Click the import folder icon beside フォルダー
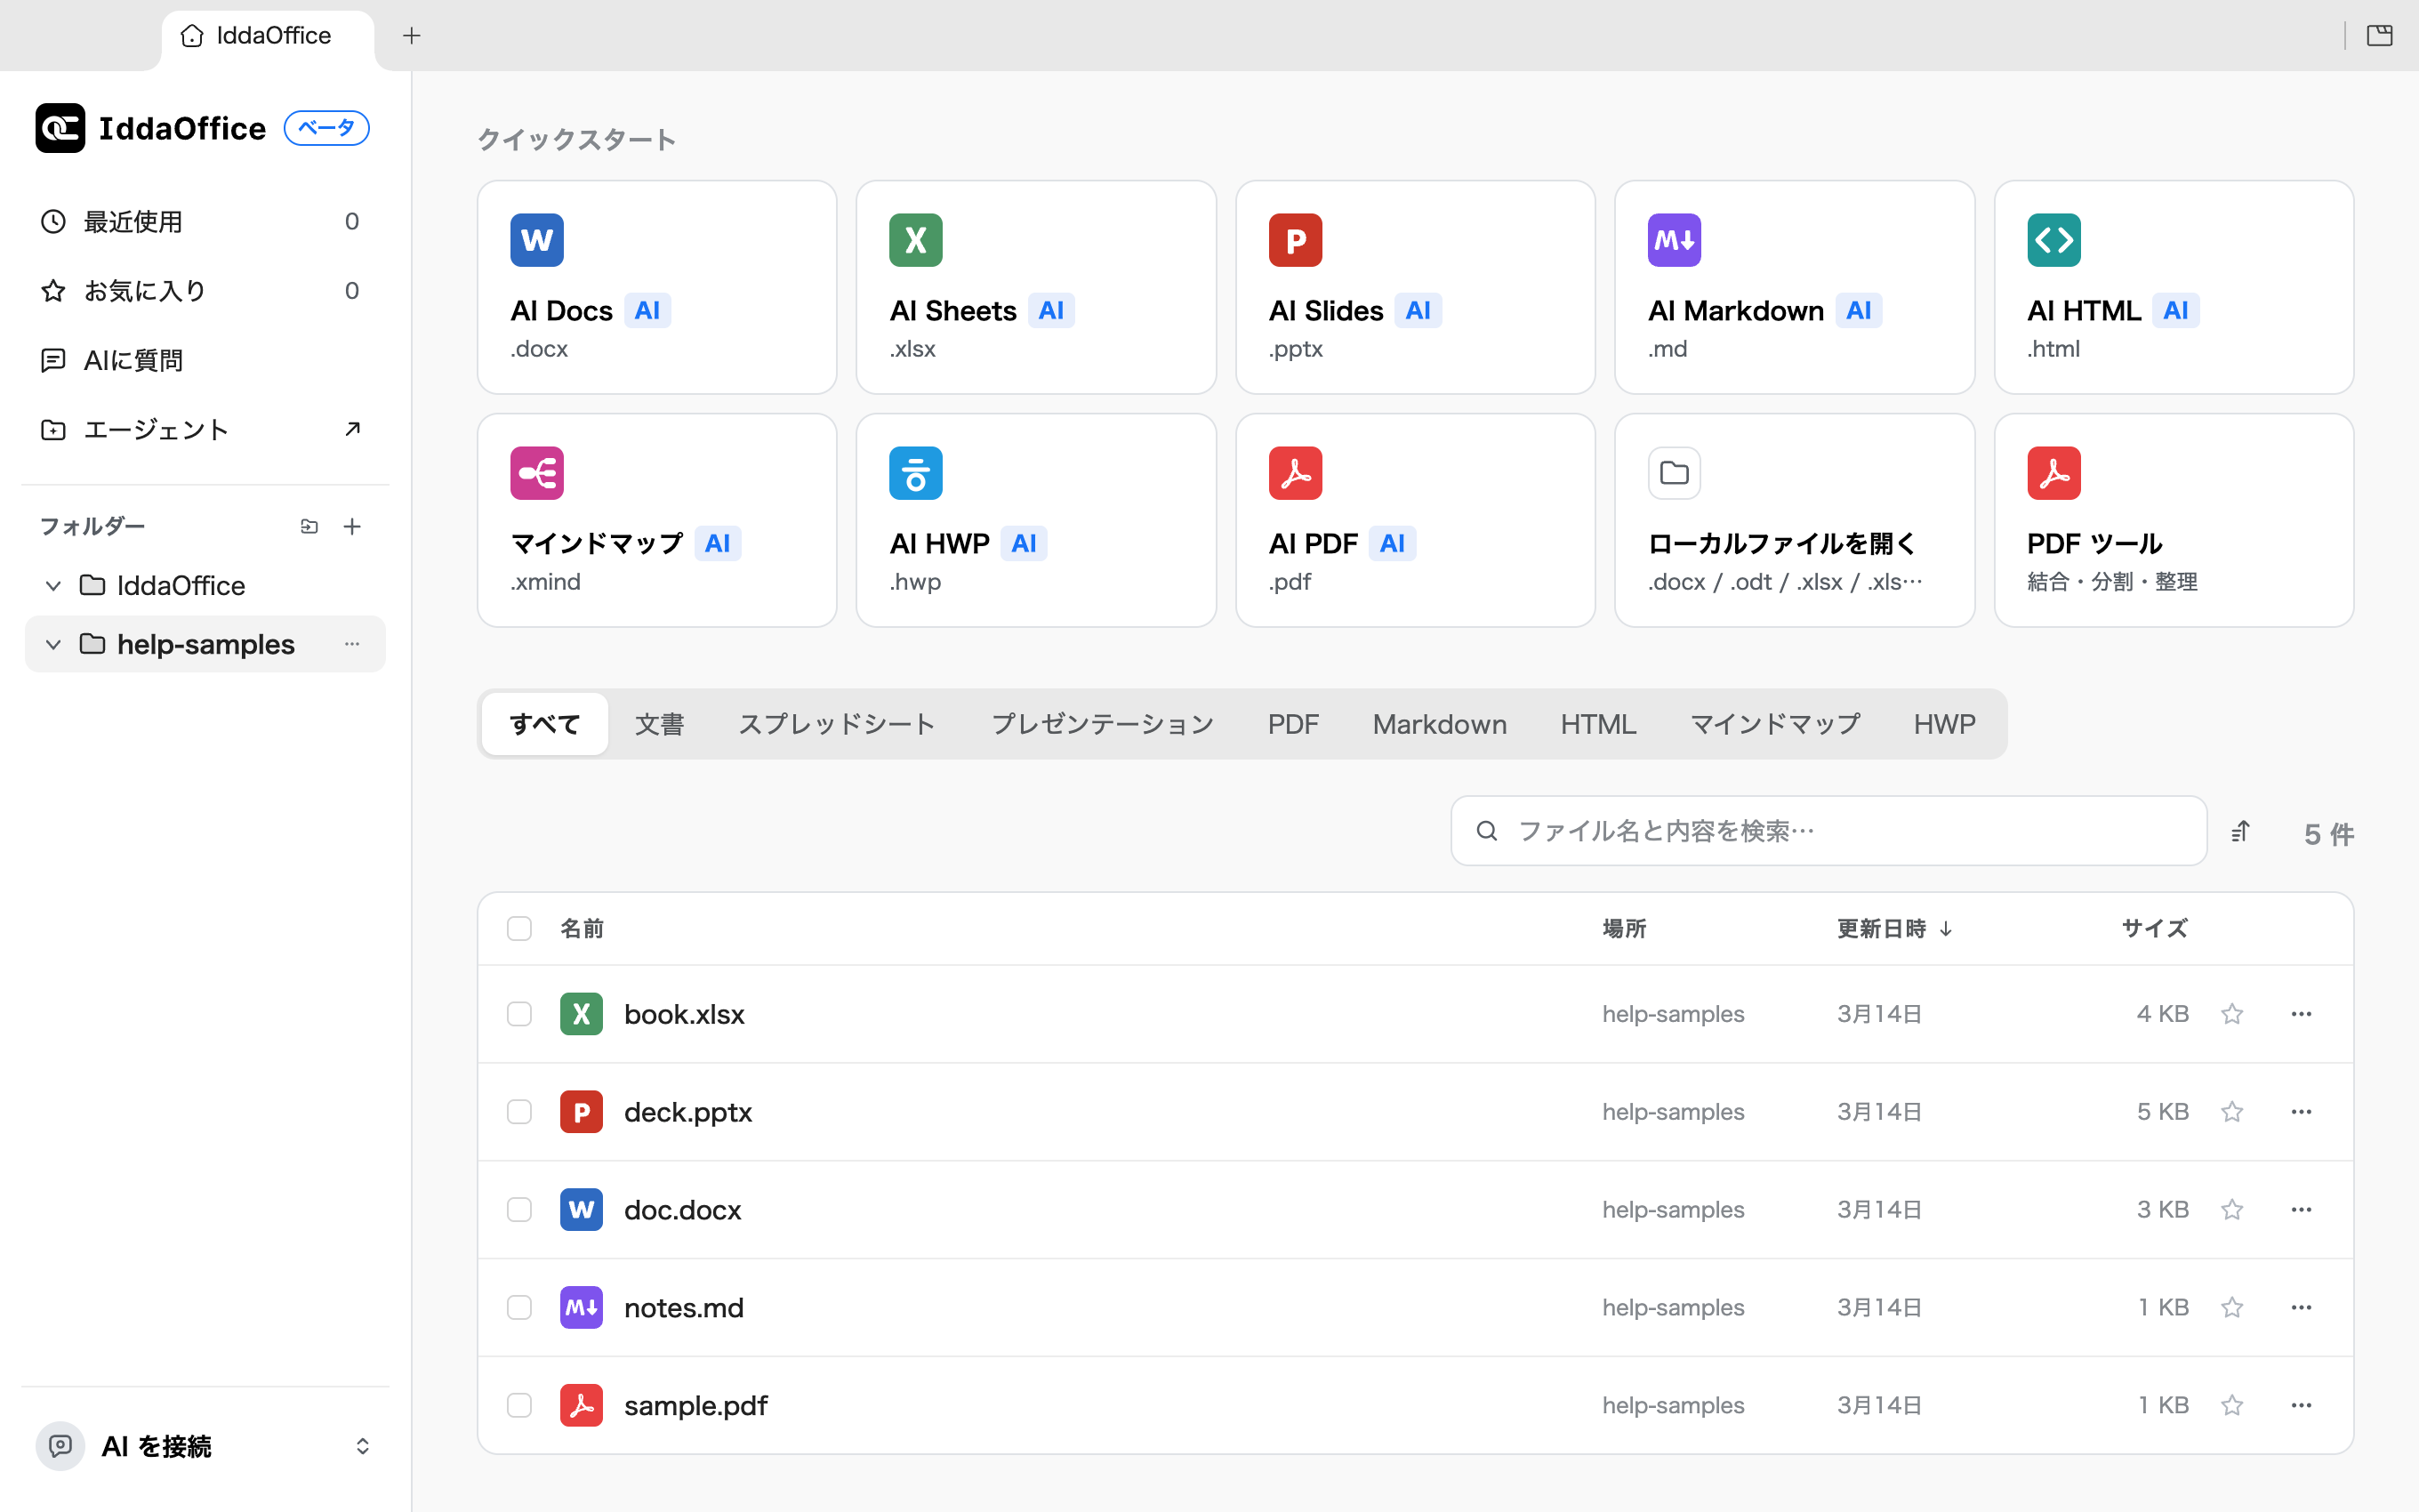Viewport: 2419px width, 1512px height. click(309, 526)
